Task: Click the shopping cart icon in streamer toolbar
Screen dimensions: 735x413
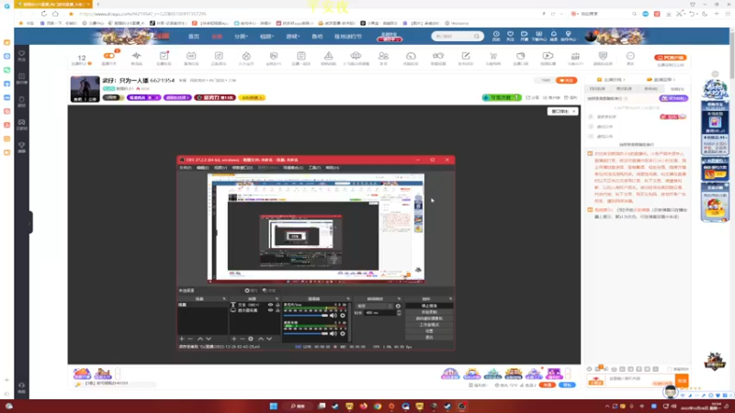Action: (493, 56)
